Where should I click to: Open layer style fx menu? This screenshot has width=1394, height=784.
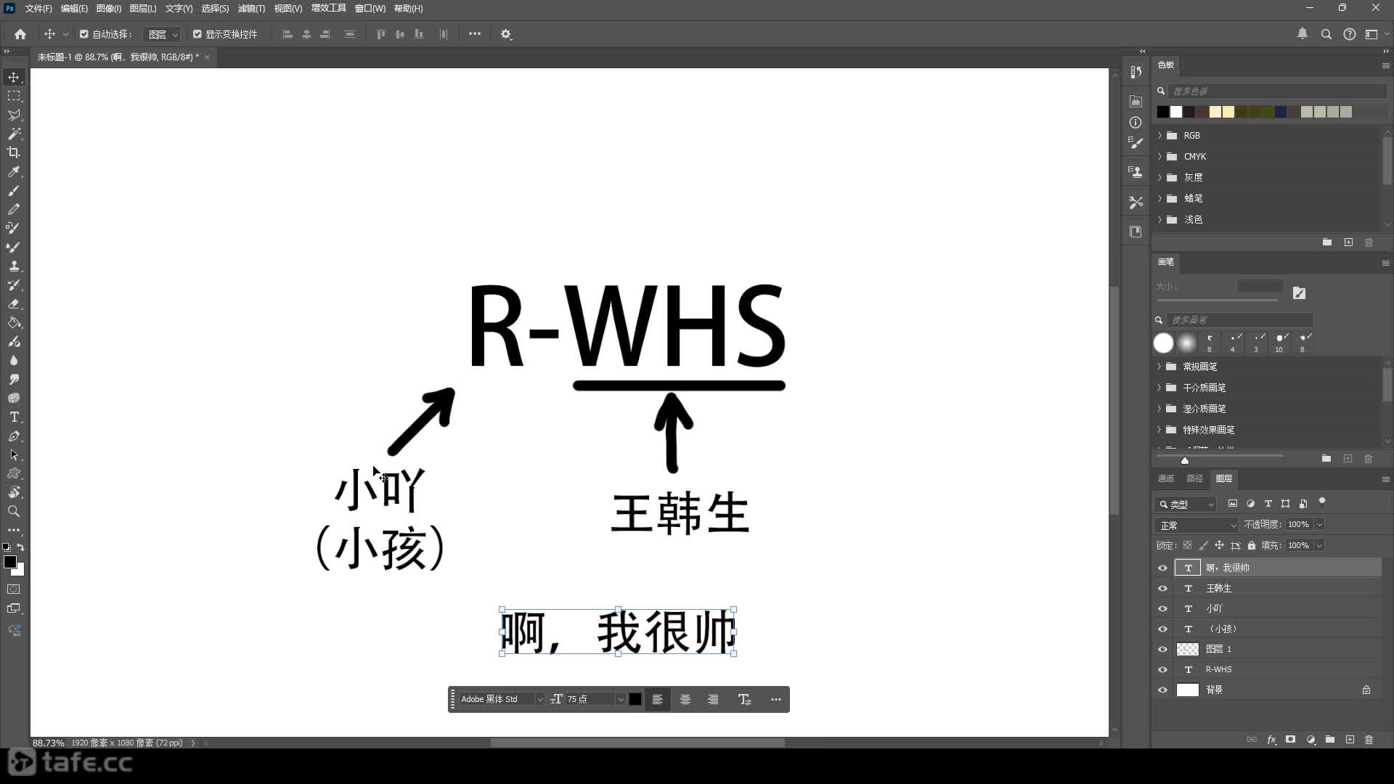(1271, 740)
